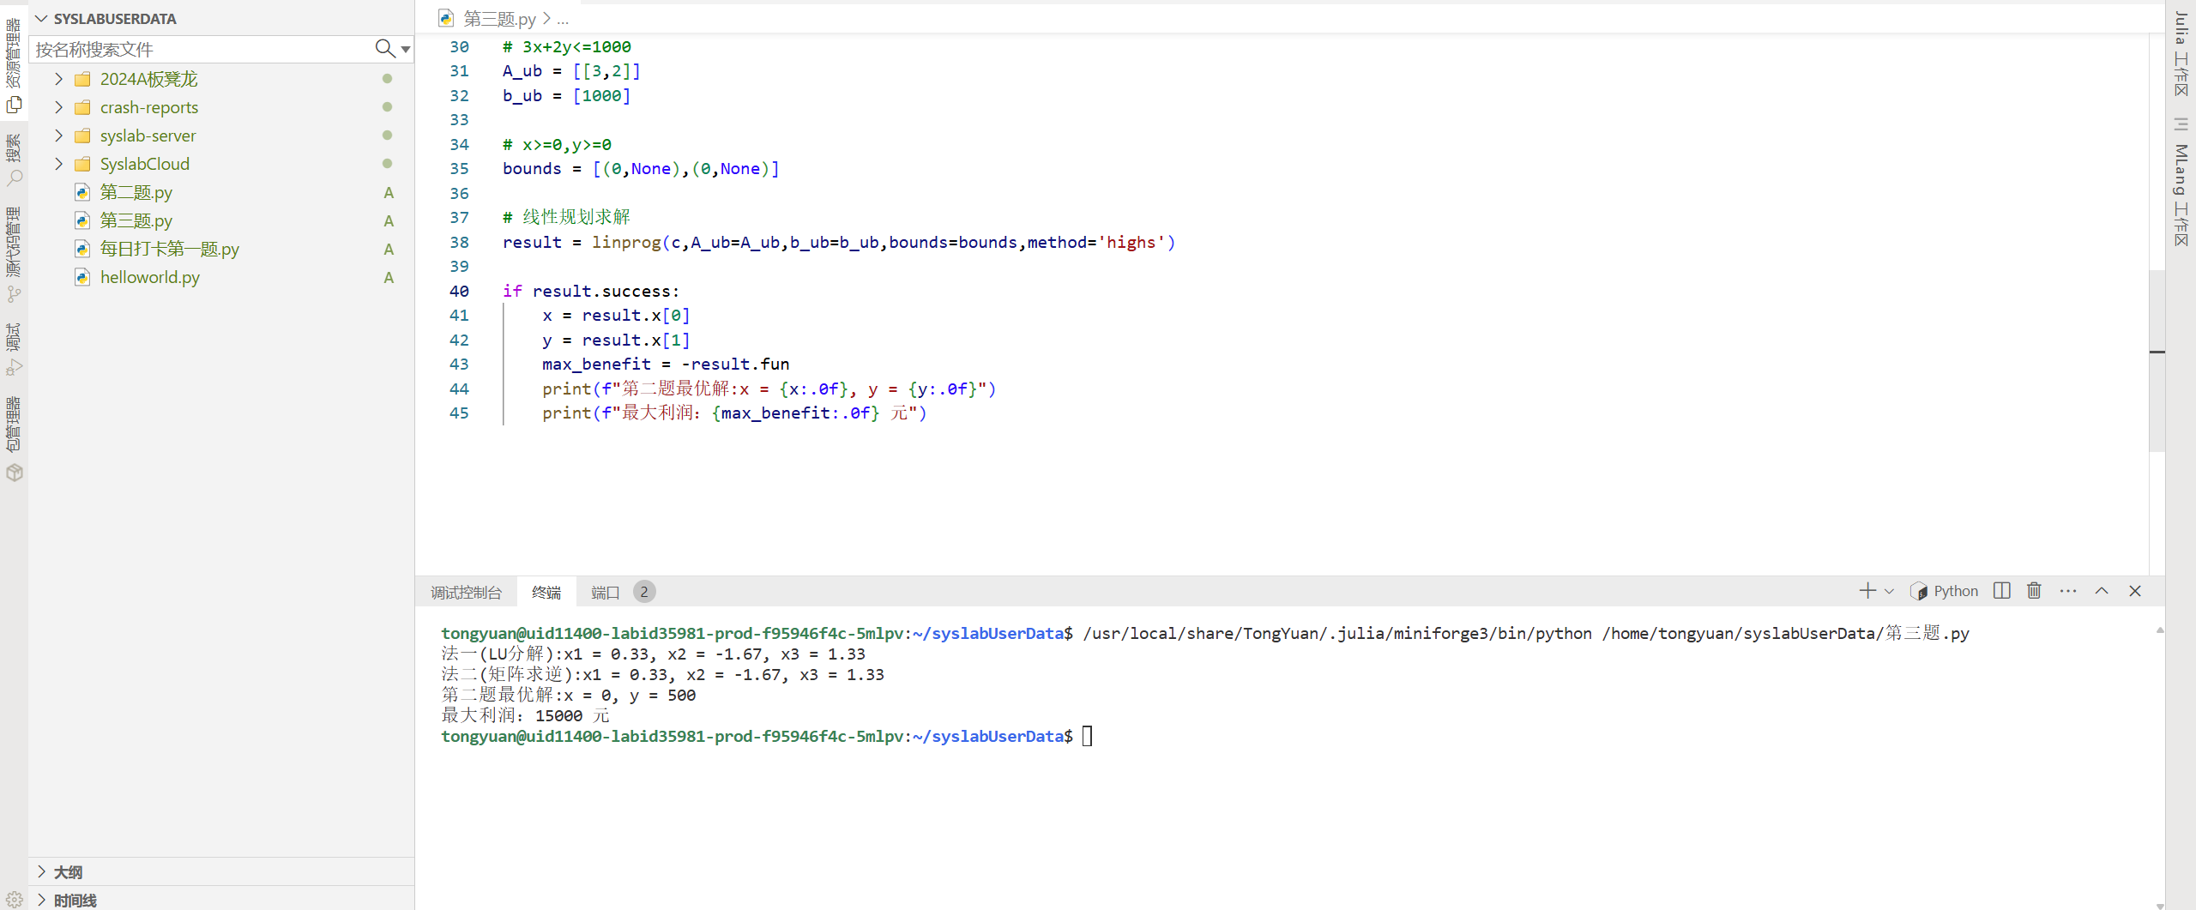Open the Julia 工作区 side panel

pyautogui.click(x=2181, y=53)
